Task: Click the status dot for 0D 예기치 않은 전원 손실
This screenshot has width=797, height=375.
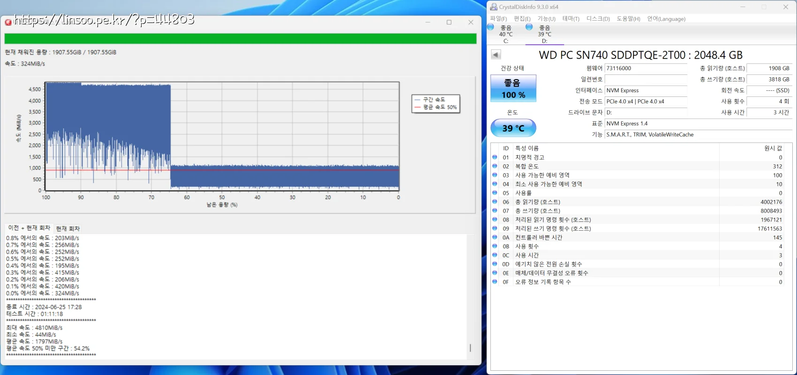Action: coord(495,264)
